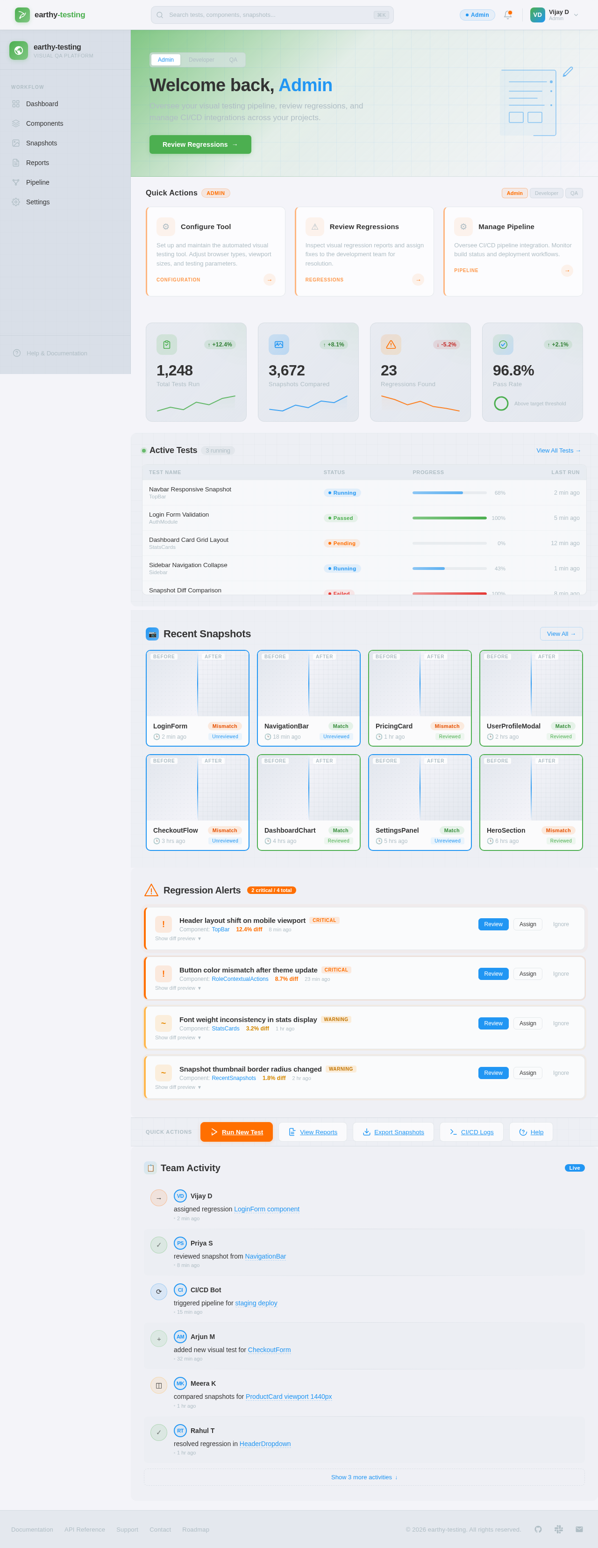The height and width of the screenshot is (1548, 598).
Task: Click mail icon in footer
Action: [x=579, y=1529]
